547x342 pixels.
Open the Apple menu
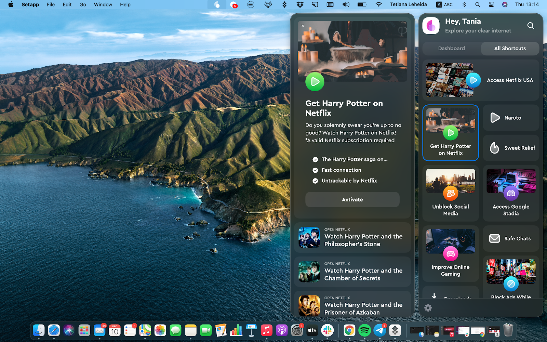(x=11, y=4)
